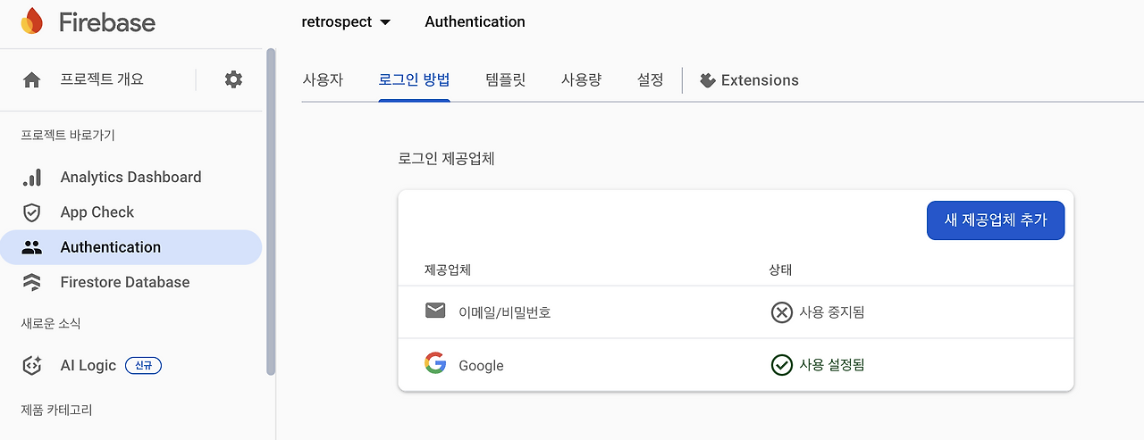Click the disabled X status icon
Viewport: 1144px width, 440px height.
click(x=782, y=312)
